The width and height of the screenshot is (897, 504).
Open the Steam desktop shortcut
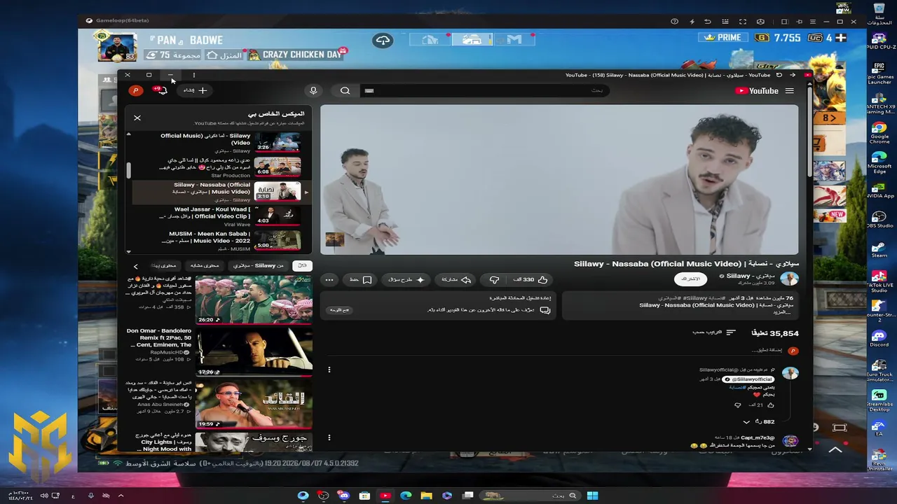point(879,251)
